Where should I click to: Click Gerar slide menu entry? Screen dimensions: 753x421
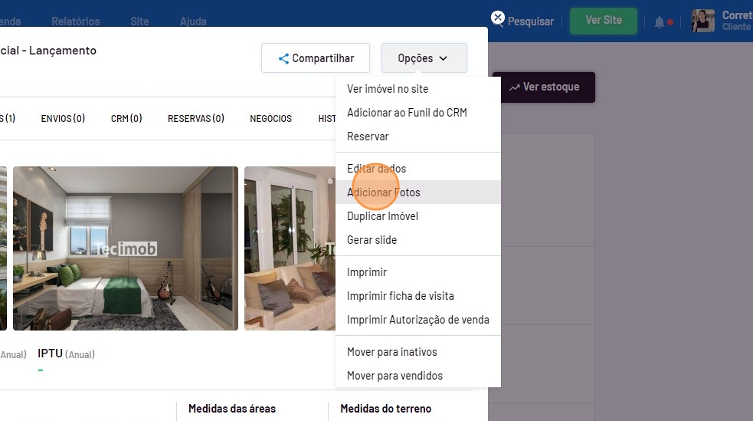[372, 240]
